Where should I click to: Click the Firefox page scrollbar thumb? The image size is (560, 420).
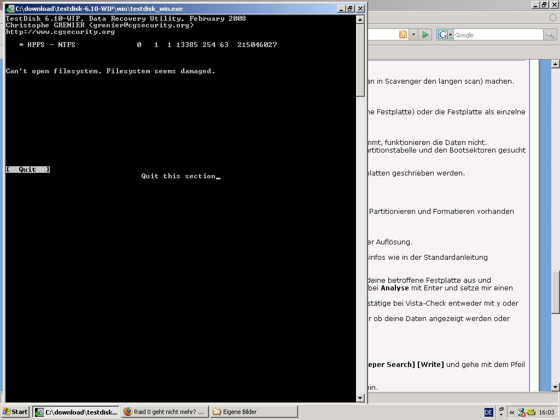[555, 291]
